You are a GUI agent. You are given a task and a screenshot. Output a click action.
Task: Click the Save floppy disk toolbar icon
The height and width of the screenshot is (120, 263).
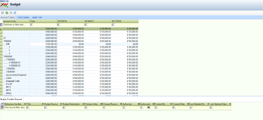(x=2, y=12)
